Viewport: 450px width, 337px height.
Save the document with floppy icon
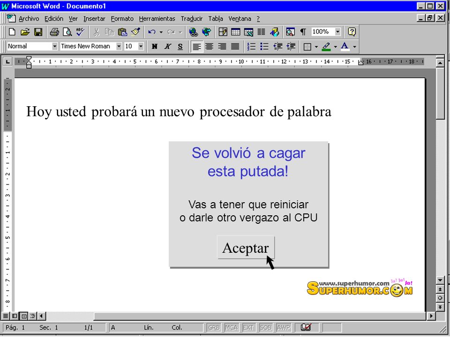tap(38, 32)
